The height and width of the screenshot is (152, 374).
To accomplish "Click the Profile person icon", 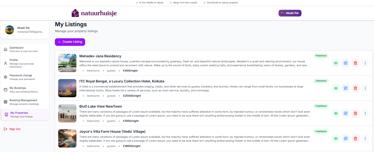I will coord(6,63).
